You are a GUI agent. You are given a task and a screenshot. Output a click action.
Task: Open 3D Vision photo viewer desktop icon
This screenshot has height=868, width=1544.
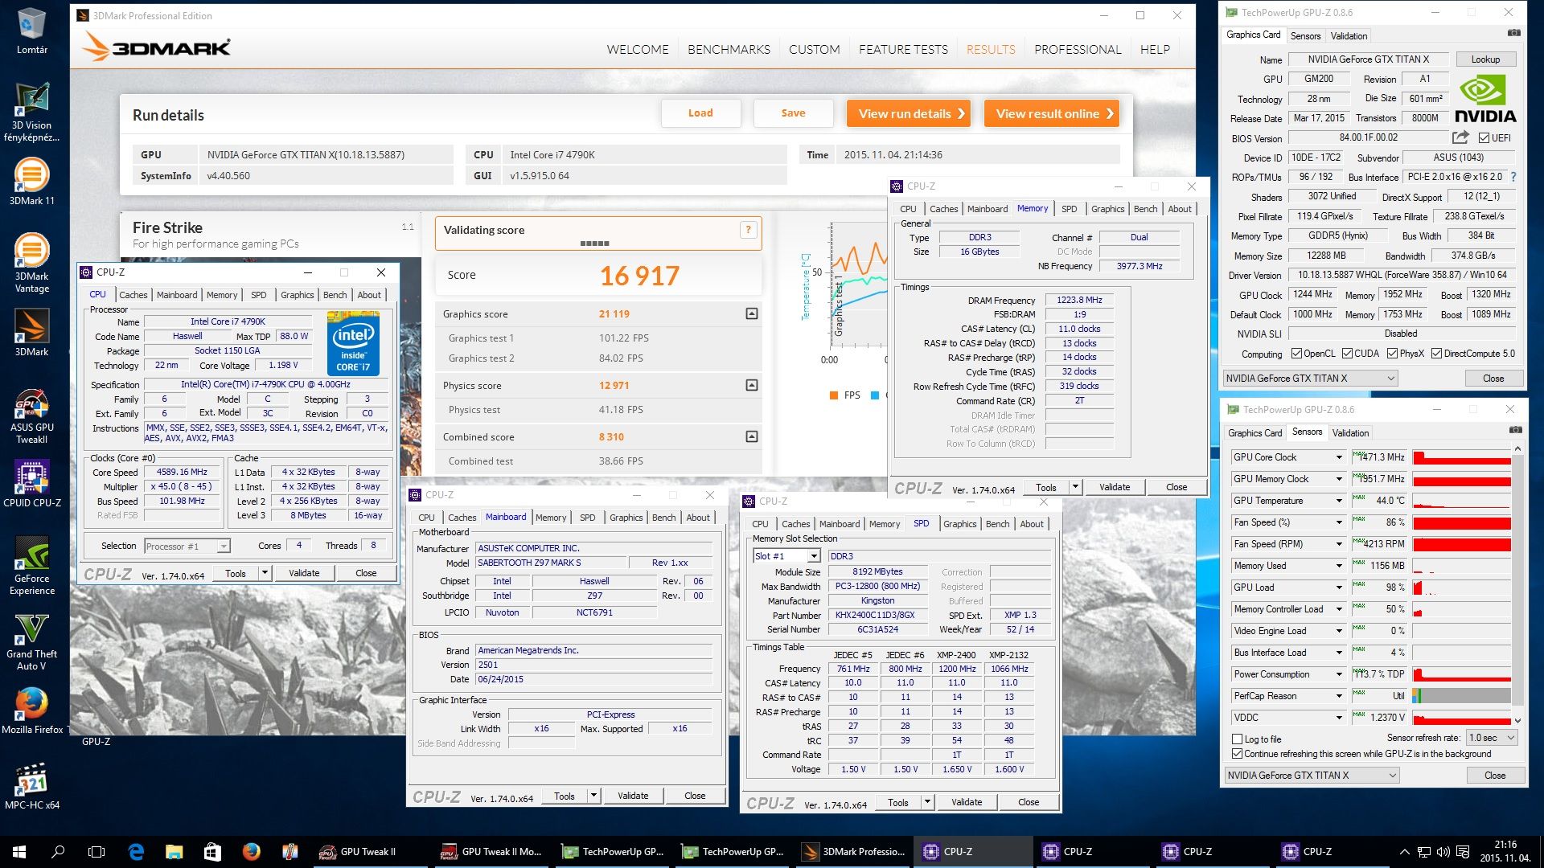click(31, 112)
